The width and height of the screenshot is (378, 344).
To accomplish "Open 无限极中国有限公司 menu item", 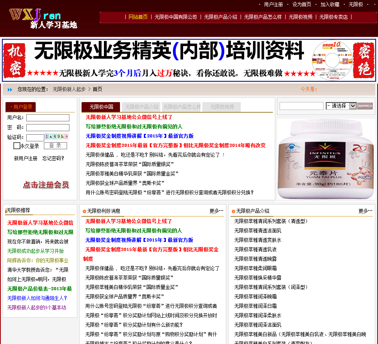I will coord(176,17).
